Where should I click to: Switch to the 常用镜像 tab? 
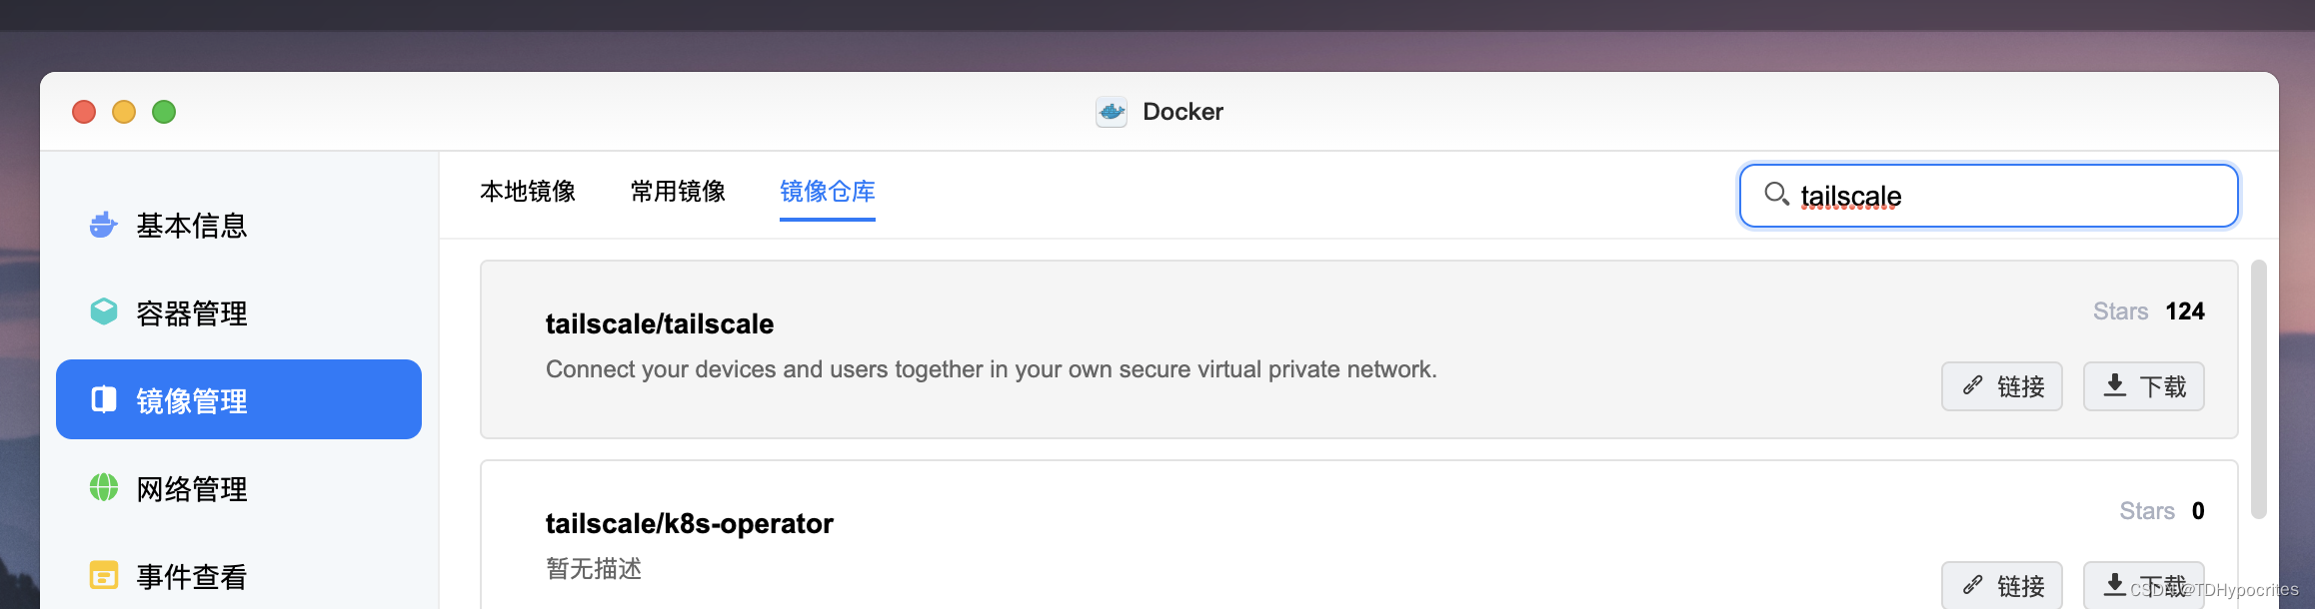tap(678, 192)
